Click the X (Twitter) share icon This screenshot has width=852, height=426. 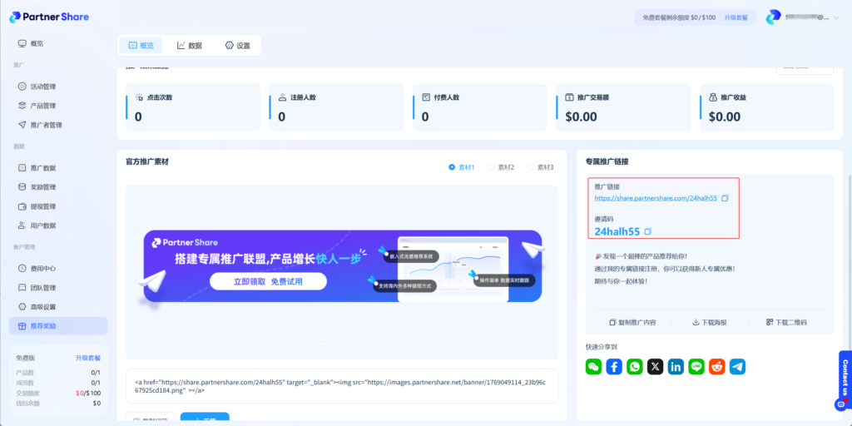click(x=656, y=366)
